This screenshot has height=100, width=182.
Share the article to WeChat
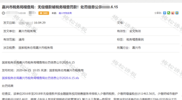[169, 13]
